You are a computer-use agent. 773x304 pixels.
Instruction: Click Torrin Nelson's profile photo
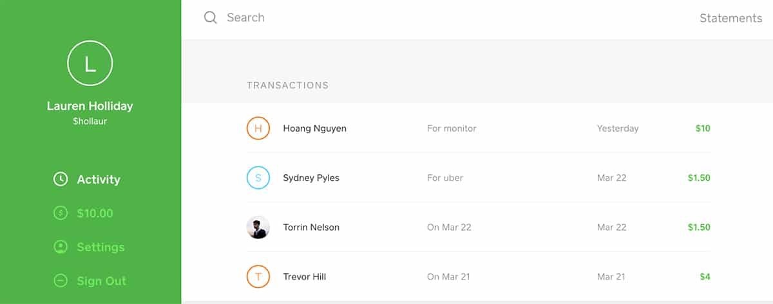click(x=258, y=228)
